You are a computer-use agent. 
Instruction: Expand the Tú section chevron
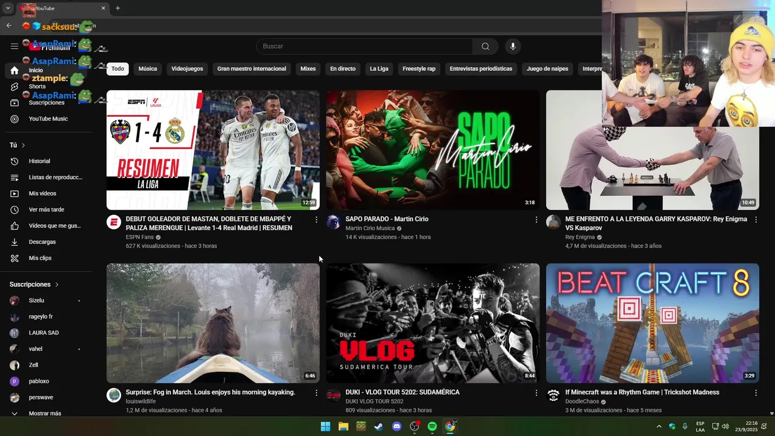click(x=24, y=145)
